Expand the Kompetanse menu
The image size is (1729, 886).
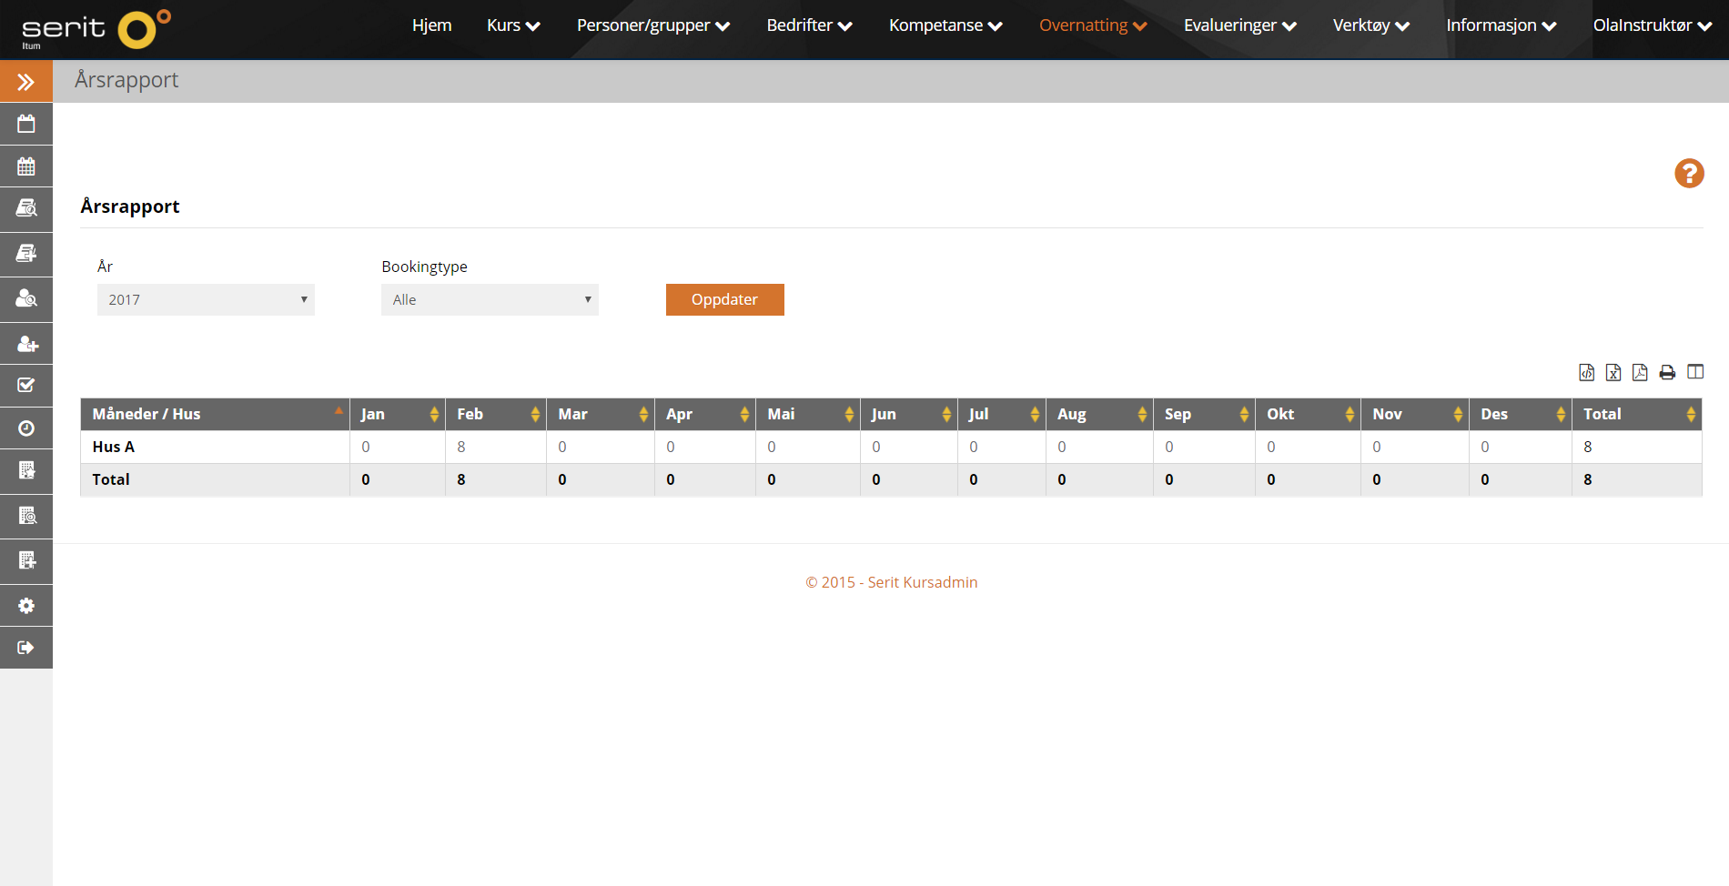tap(945, 25)
